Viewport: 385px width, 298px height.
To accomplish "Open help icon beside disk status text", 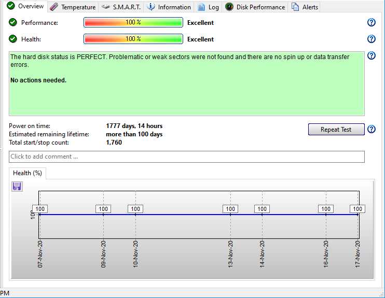I will pos(372,55).
